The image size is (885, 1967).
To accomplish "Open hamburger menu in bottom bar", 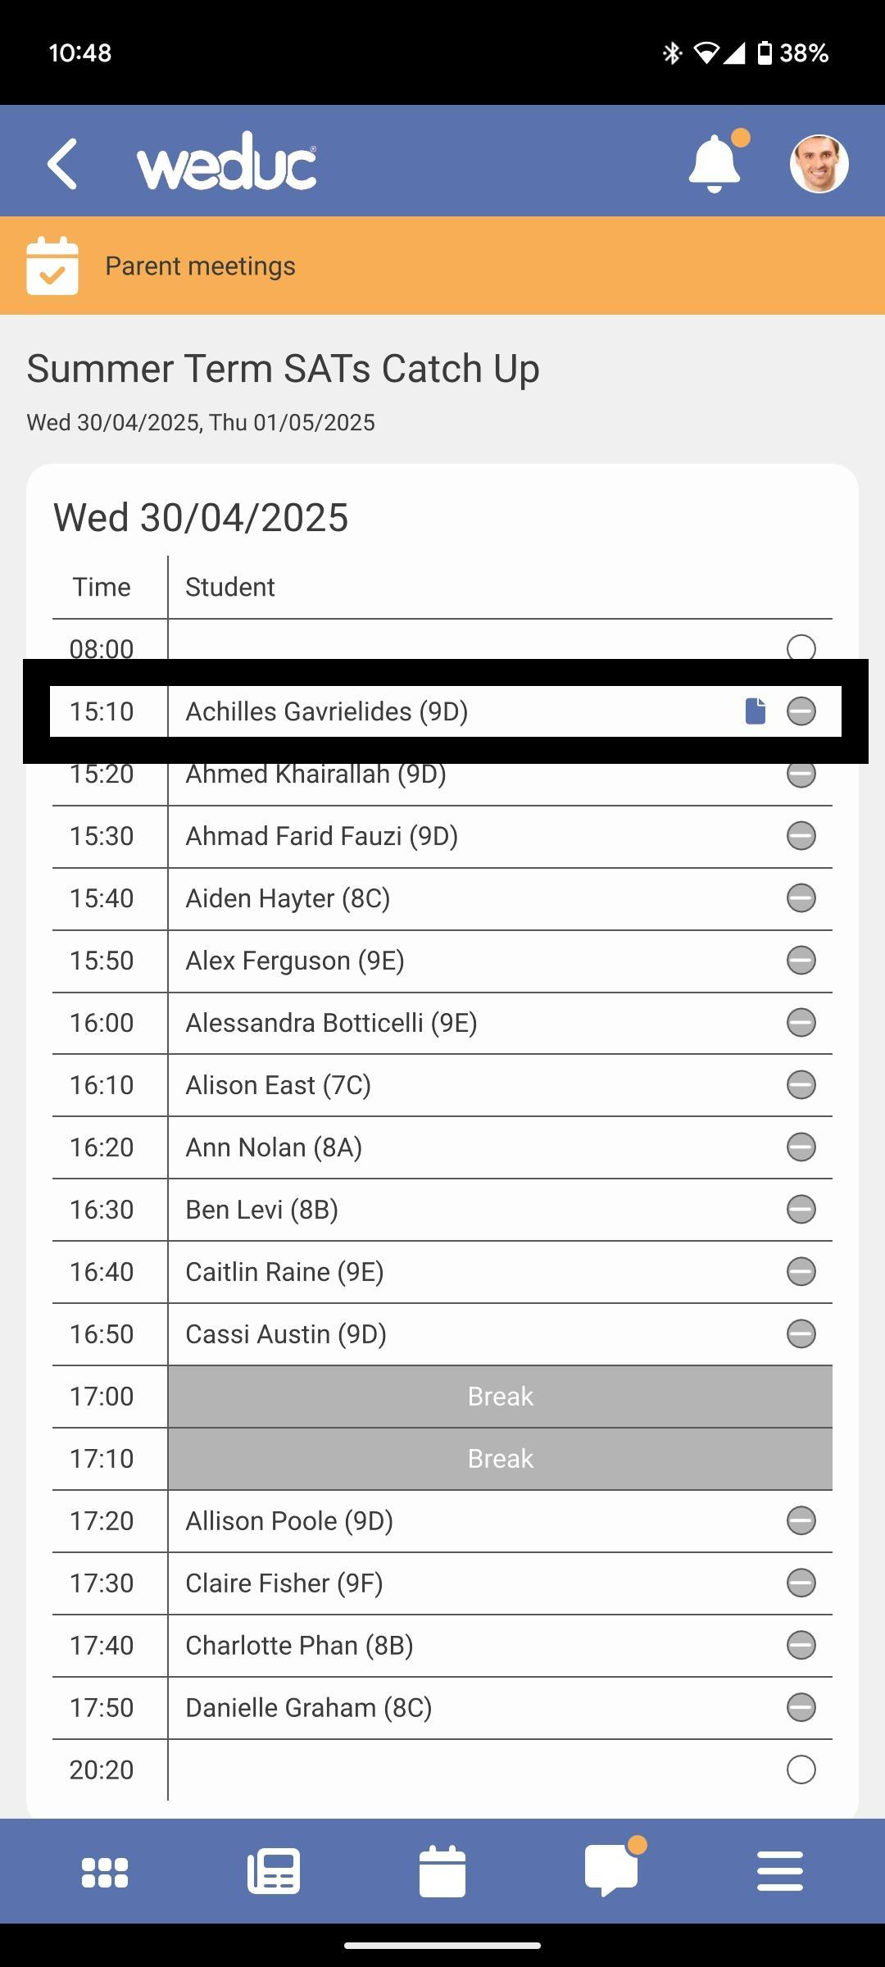I will coord(780,1873).
